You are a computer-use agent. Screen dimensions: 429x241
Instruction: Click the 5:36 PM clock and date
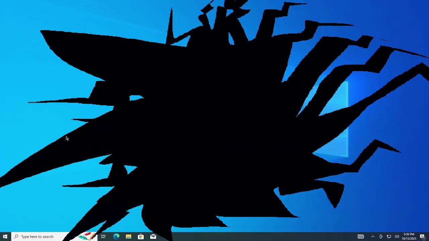click(x=409, y=237)
